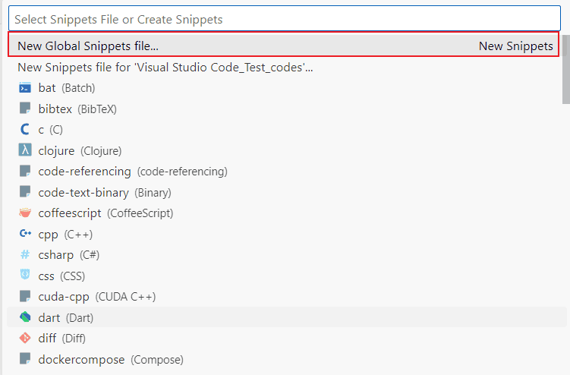Click the C# hash icon
Image resolution: width=570 pixels, height=375 pixels.
(x=25, y=254)
